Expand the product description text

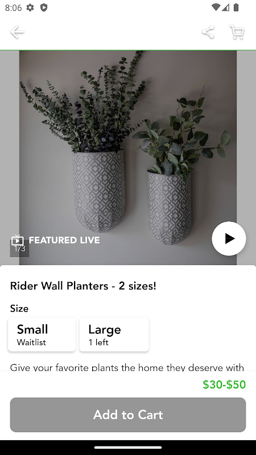[127, 367]
